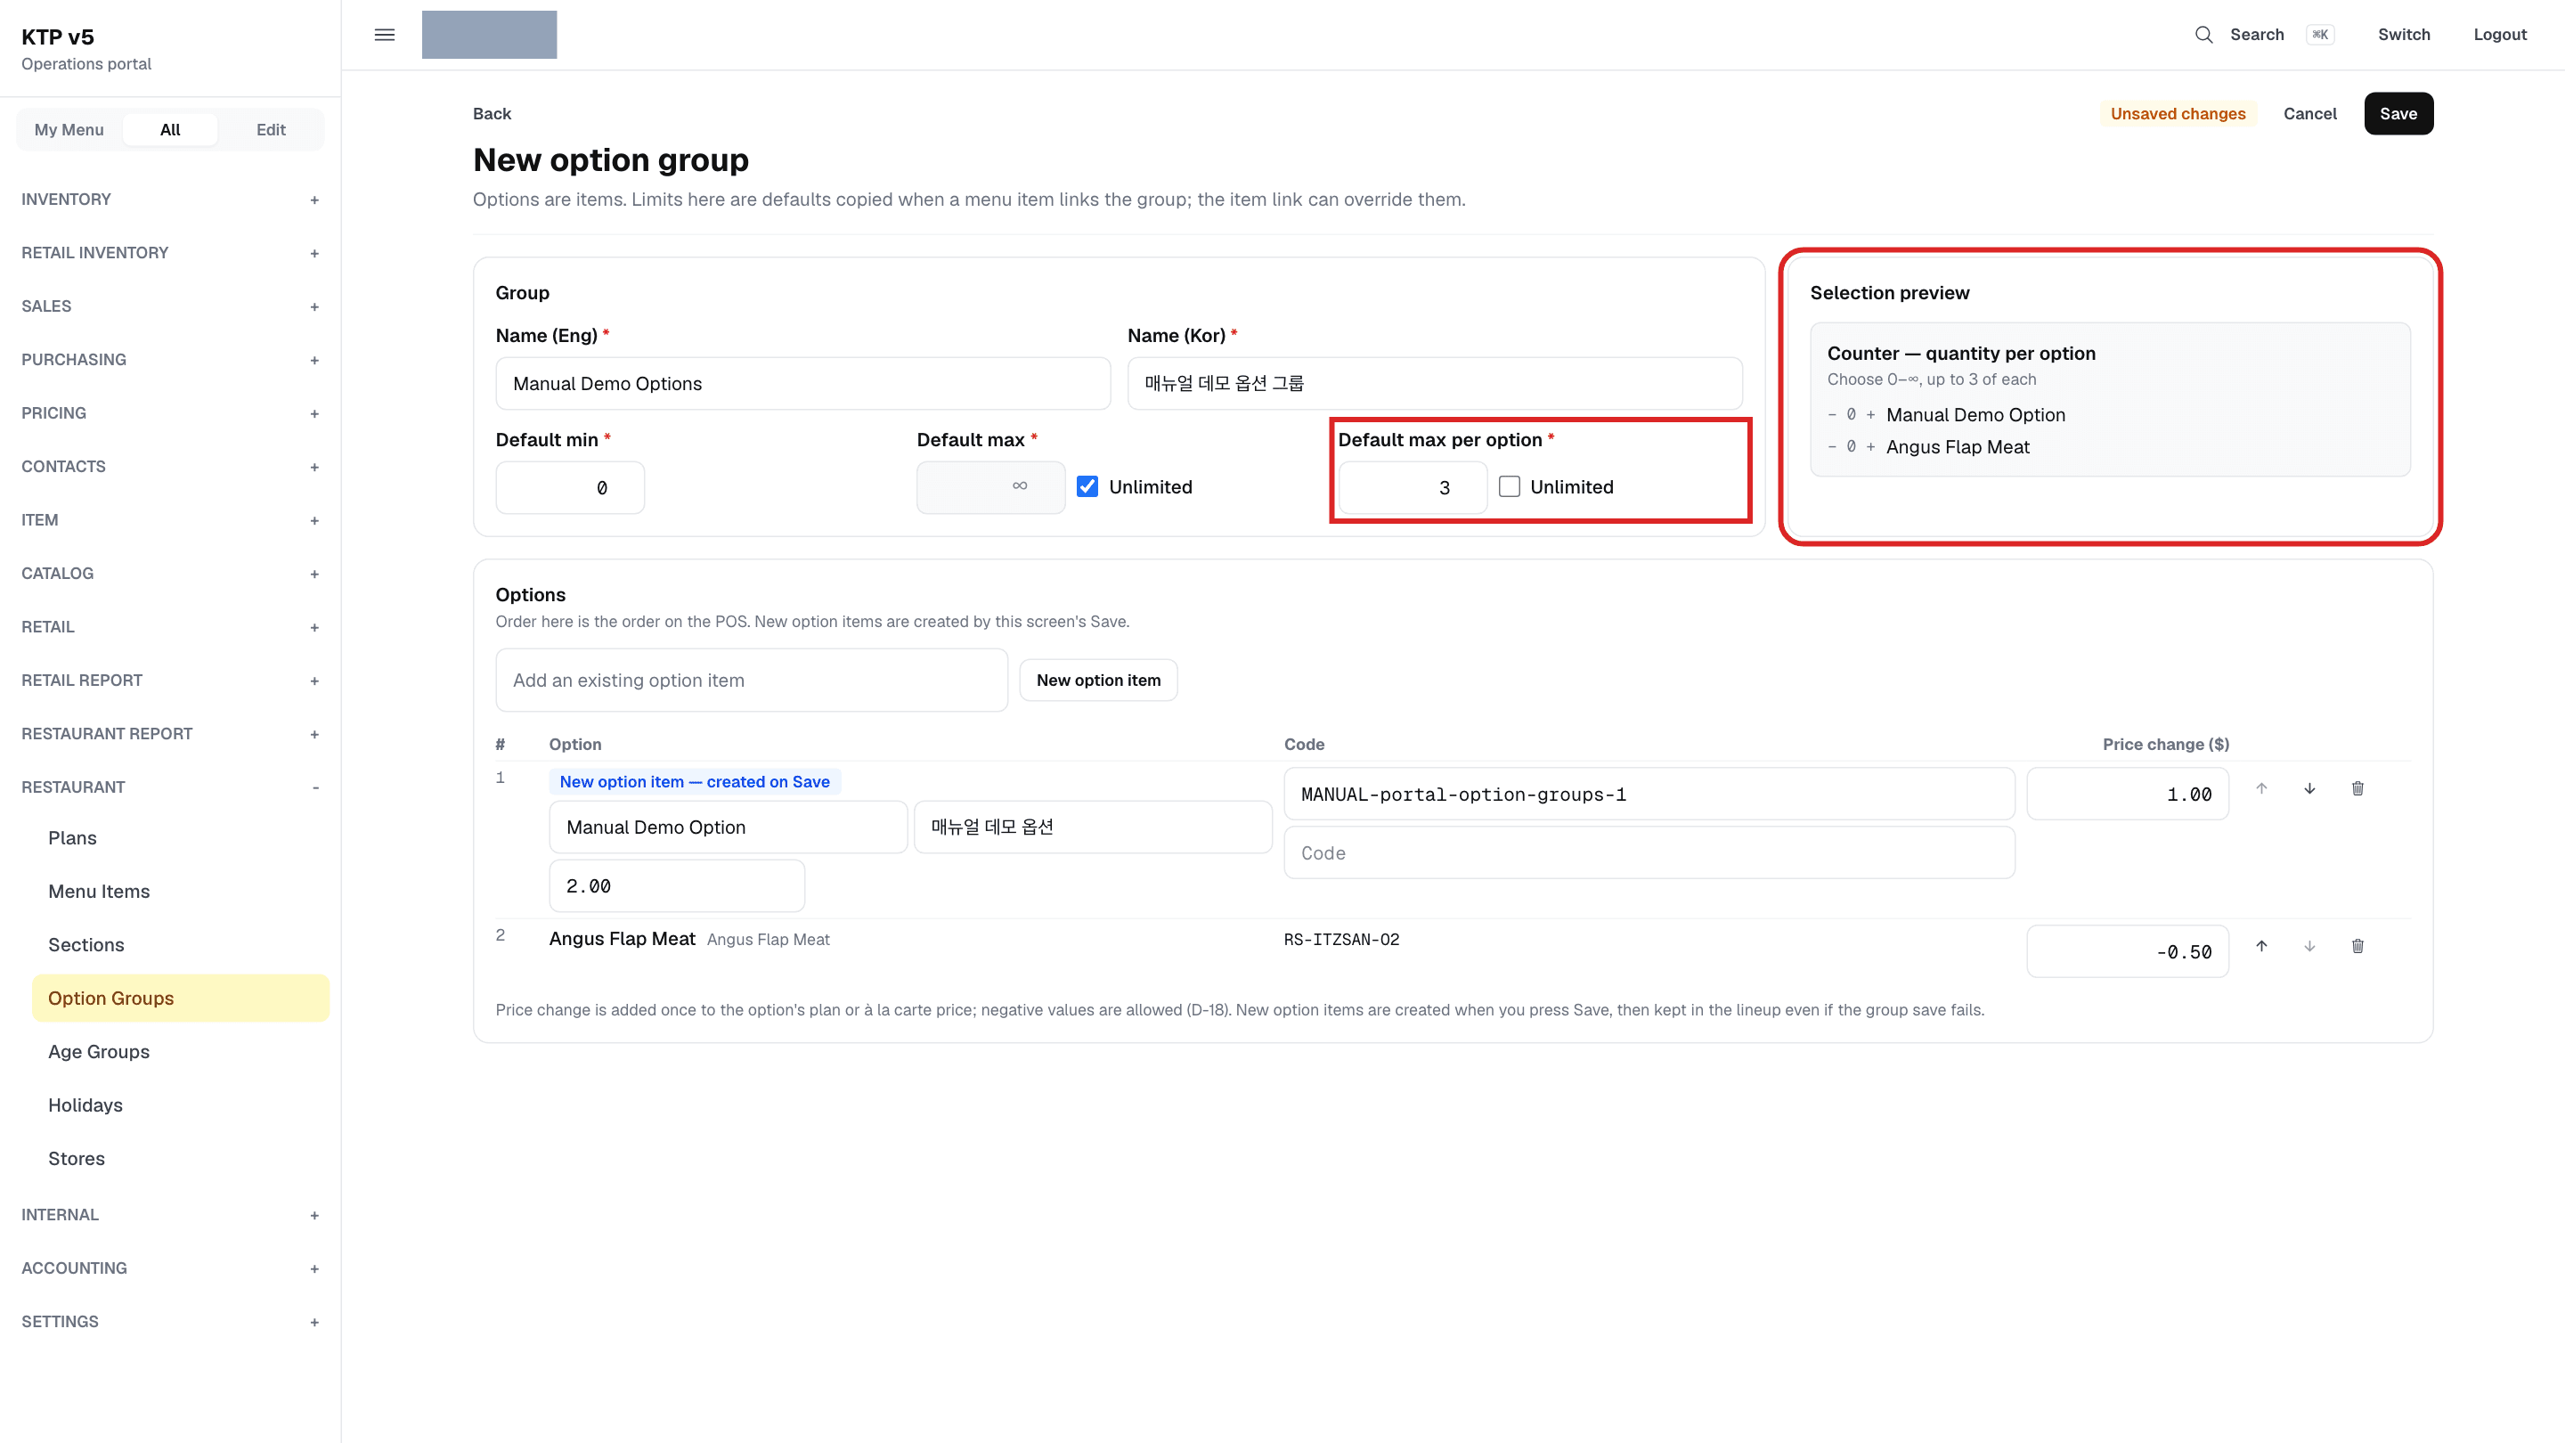Cancel the unsaved changes
Viewport: 2565px width, 1443px height.
click(2309, 113)
